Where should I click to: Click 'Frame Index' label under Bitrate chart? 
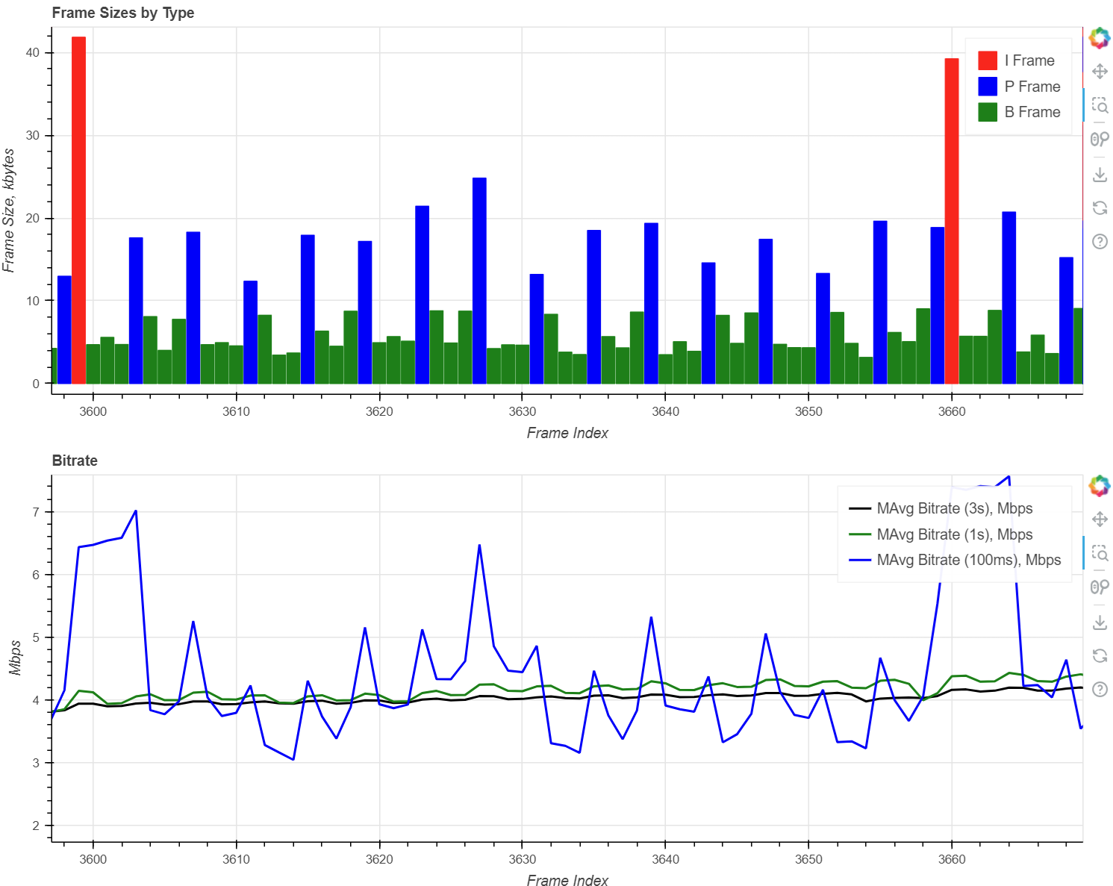(567, 881)
